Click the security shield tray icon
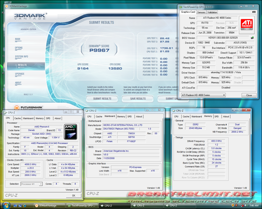 (x=233, y=206)
